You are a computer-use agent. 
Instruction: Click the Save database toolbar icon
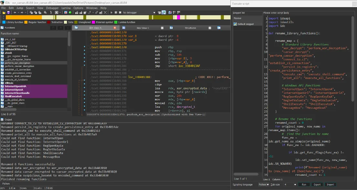point(8,13)
